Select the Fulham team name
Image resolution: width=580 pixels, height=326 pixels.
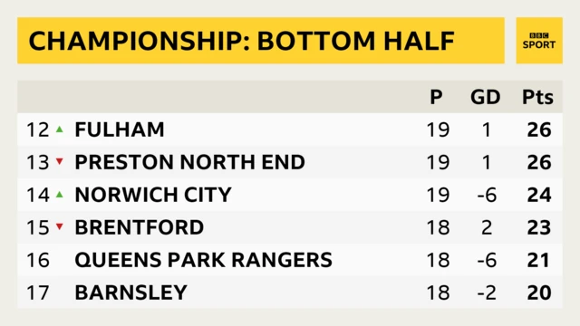120,129
